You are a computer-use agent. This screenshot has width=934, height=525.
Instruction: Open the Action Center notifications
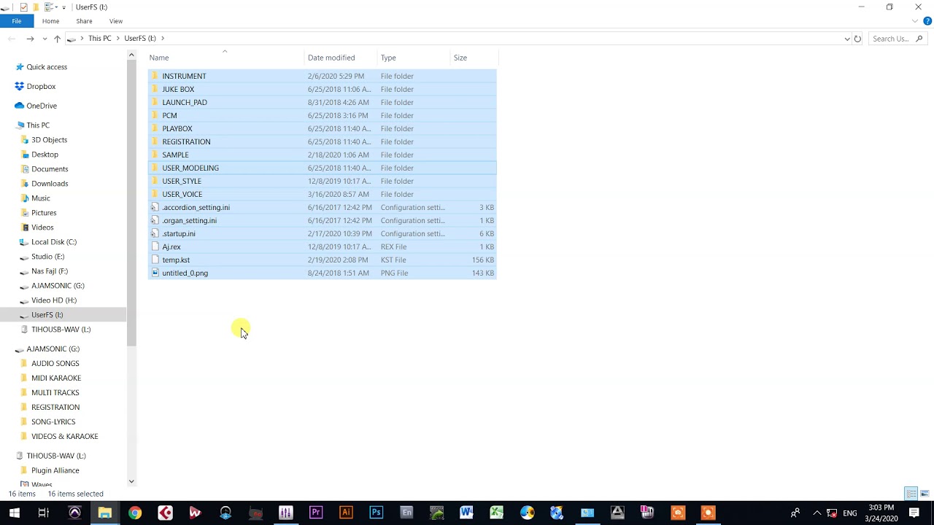click(914, 513)
